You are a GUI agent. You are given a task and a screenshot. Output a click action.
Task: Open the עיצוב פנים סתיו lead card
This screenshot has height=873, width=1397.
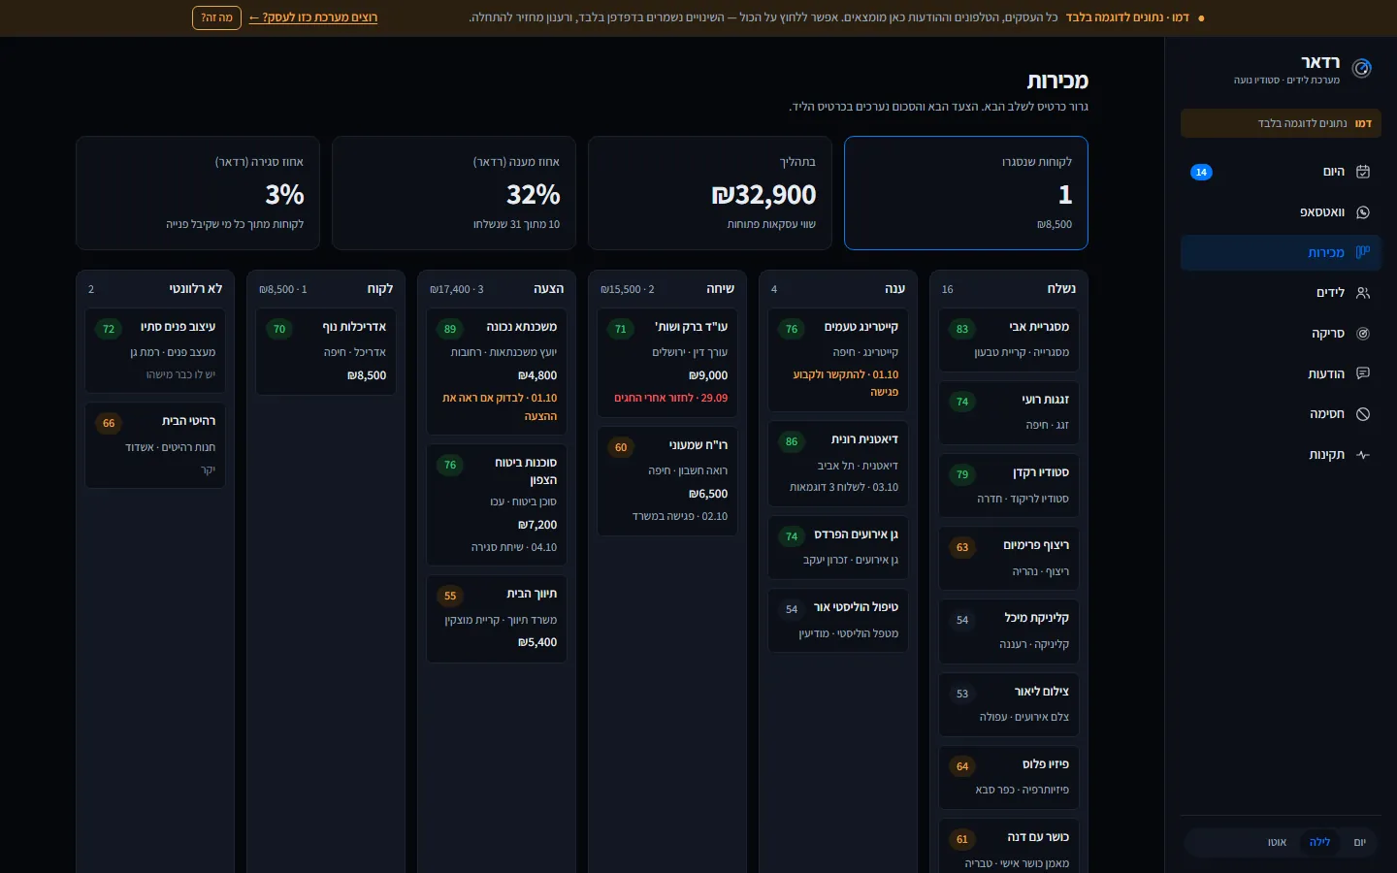(155, 351)
